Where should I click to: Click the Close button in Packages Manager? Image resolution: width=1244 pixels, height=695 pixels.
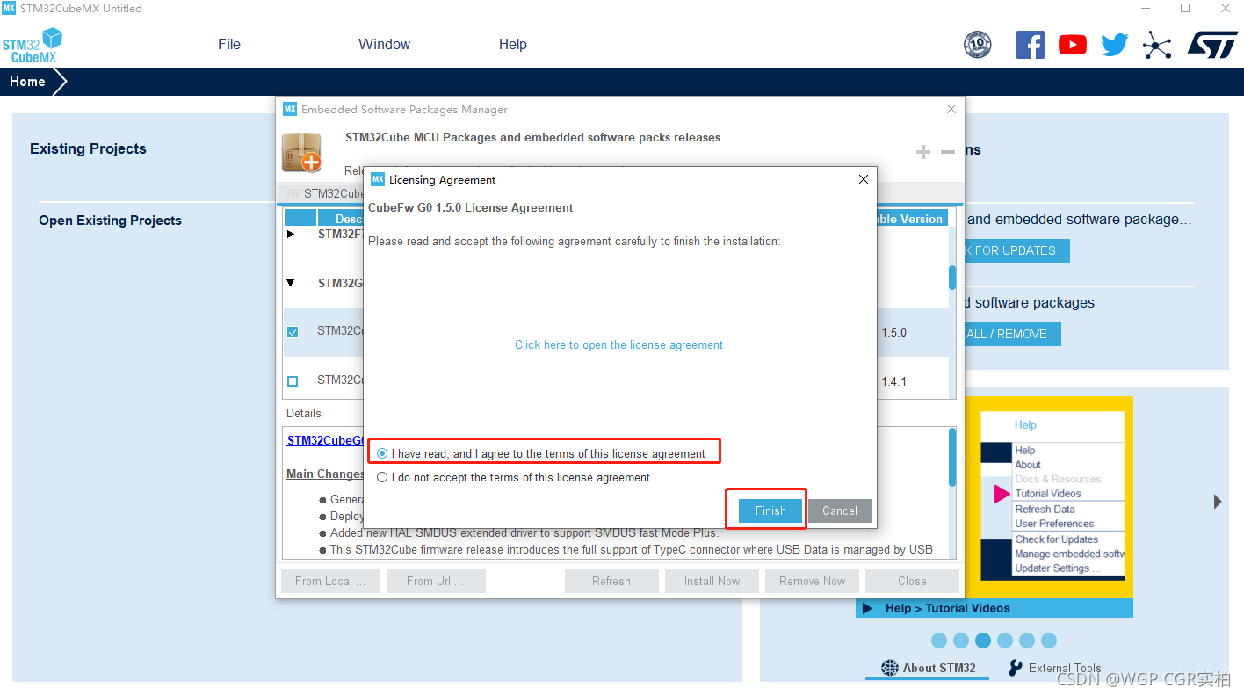click(x=912, y=581)
